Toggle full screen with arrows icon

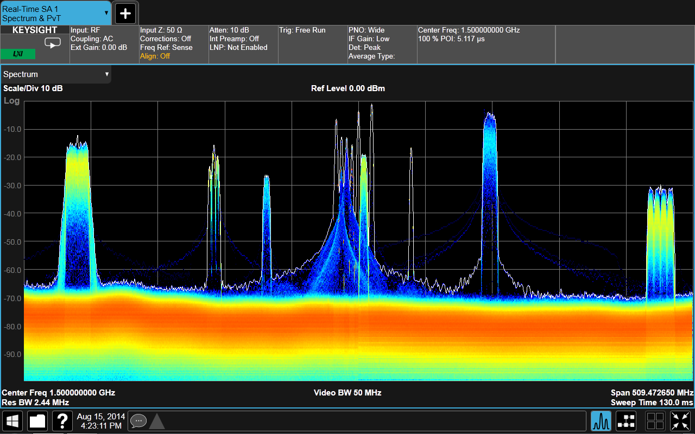pos(680,421)
